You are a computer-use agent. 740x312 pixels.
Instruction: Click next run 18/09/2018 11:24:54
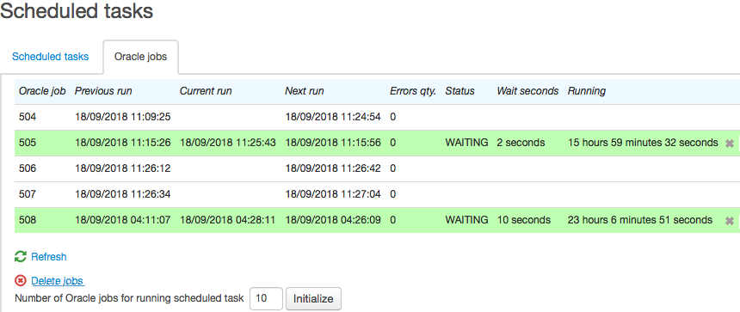(x=333, y=117)
